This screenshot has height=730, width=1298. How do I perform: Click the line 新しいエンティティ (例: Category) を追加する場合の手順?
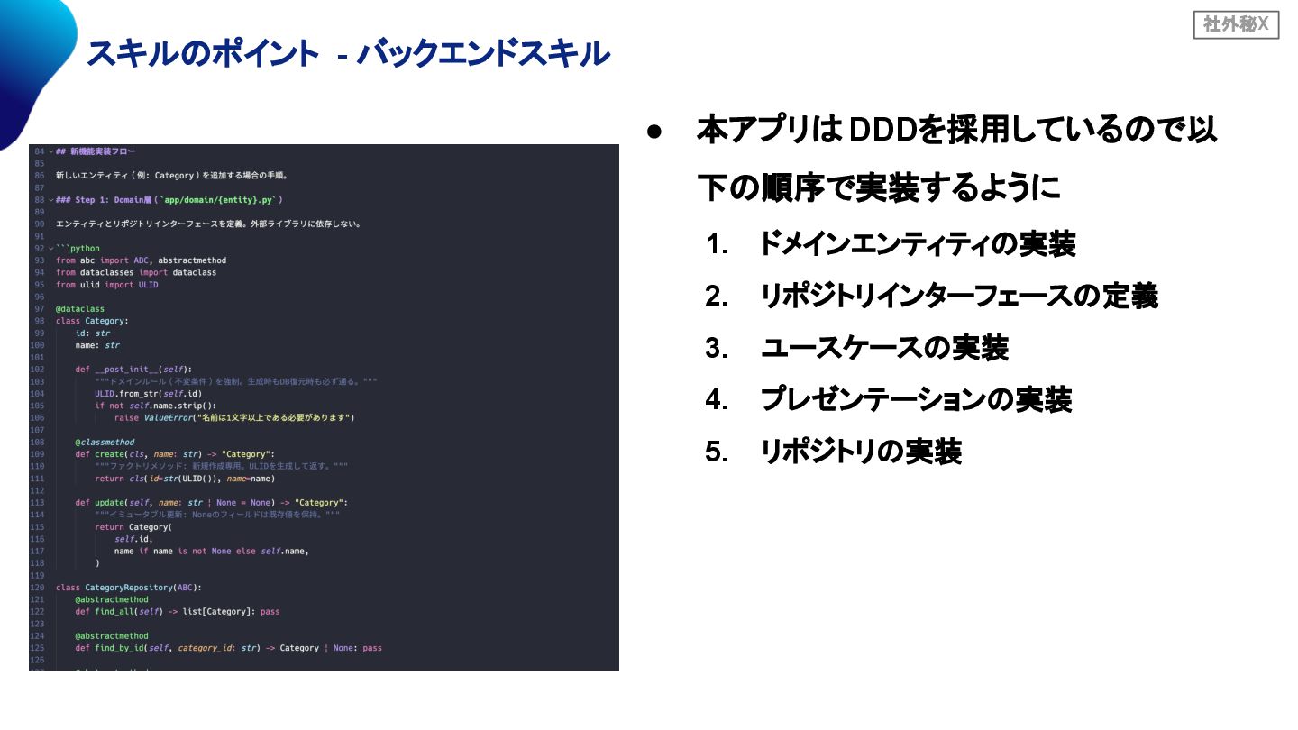point(171,176)
